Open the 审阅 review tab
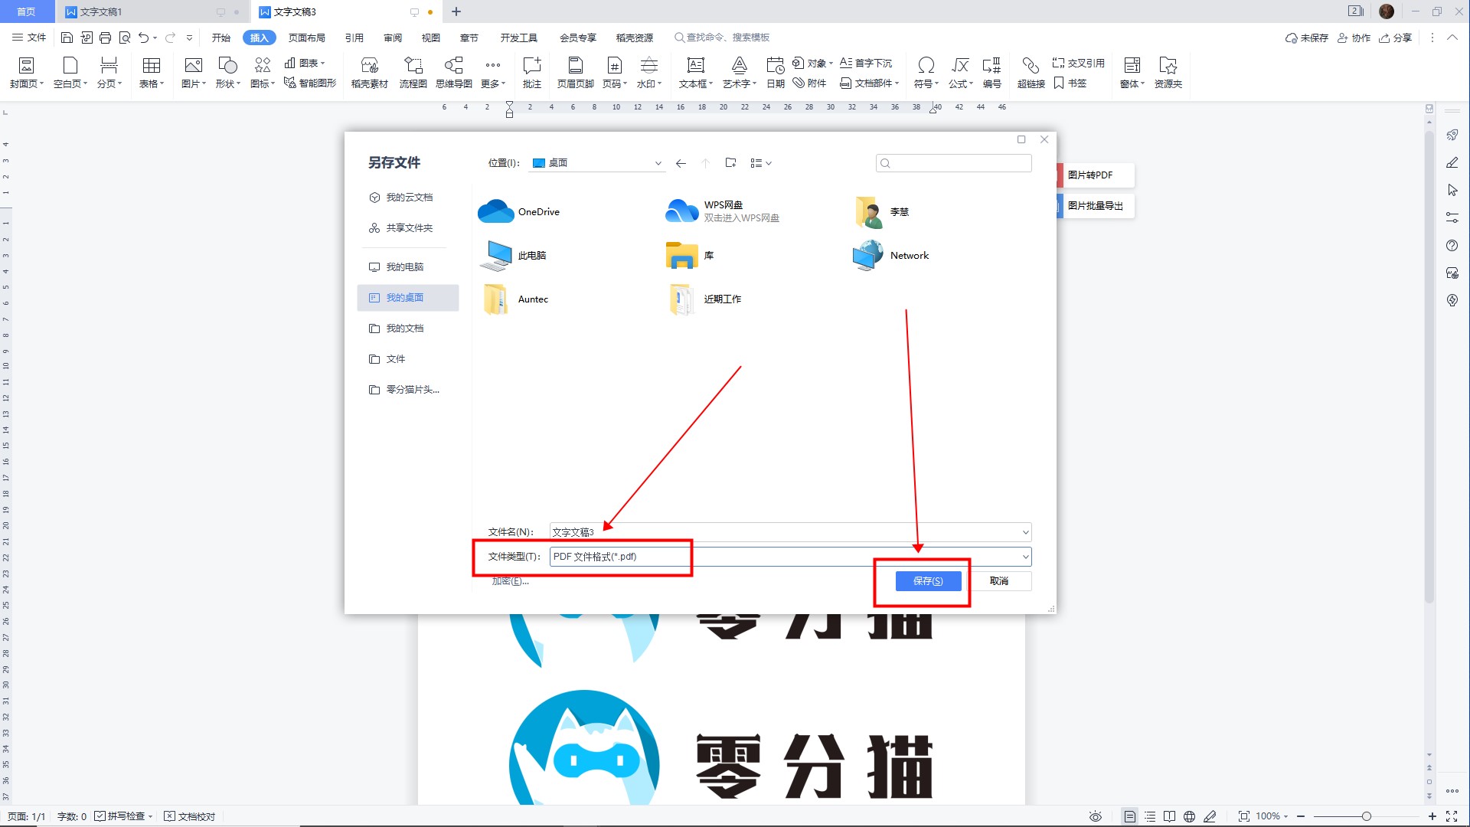The width and height of the screenshot is (1470, 827). pos(393,38)
